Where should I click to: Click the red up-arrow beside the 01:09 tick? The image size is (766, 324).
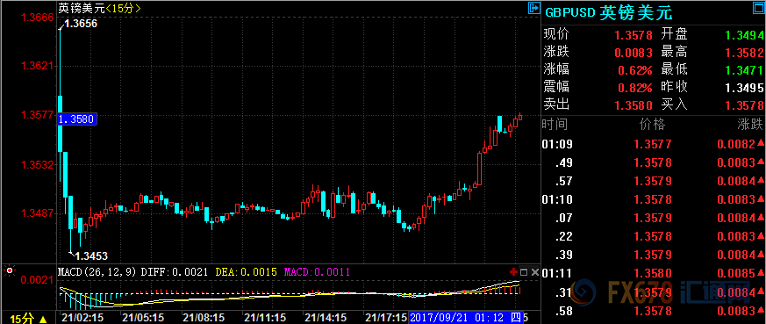[x=761, y=143]
